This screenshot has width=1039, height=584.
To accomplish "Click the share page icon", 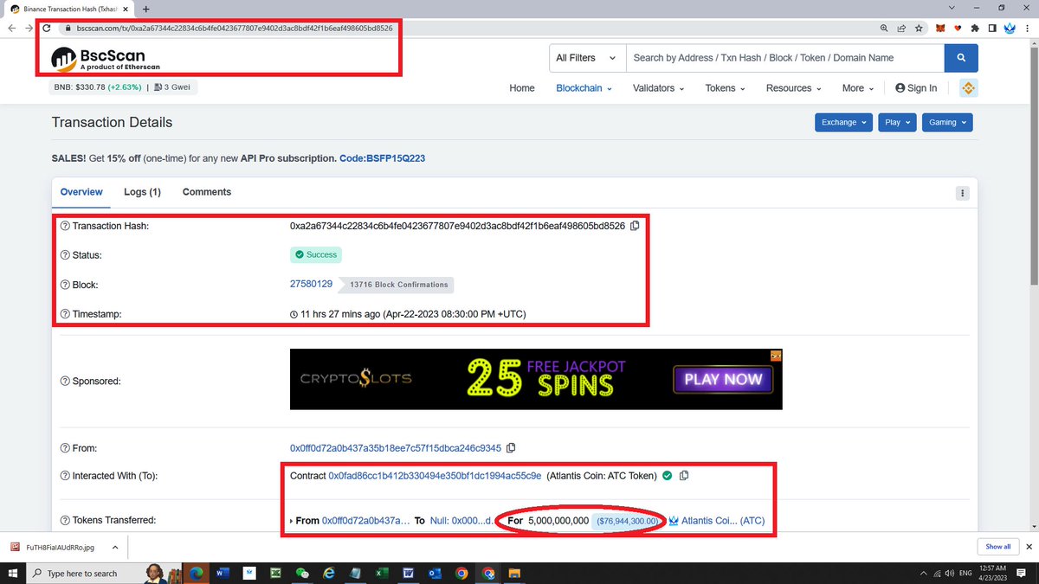I will coord(901,29).
